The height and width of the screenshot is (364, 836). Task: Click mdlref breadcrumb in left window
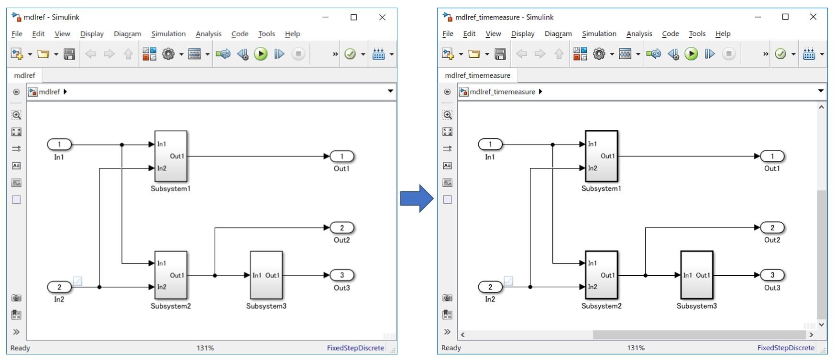49,92
